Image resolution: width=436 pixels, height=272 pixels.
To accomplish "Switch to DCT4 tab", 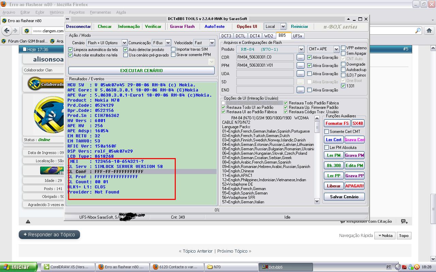I will coord(254,36).
